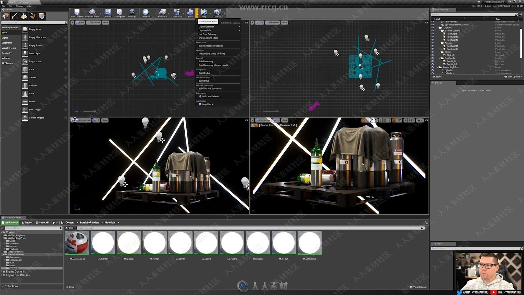Click the Point Light icon in Place panel
The image size is (524, 295).
25,53
